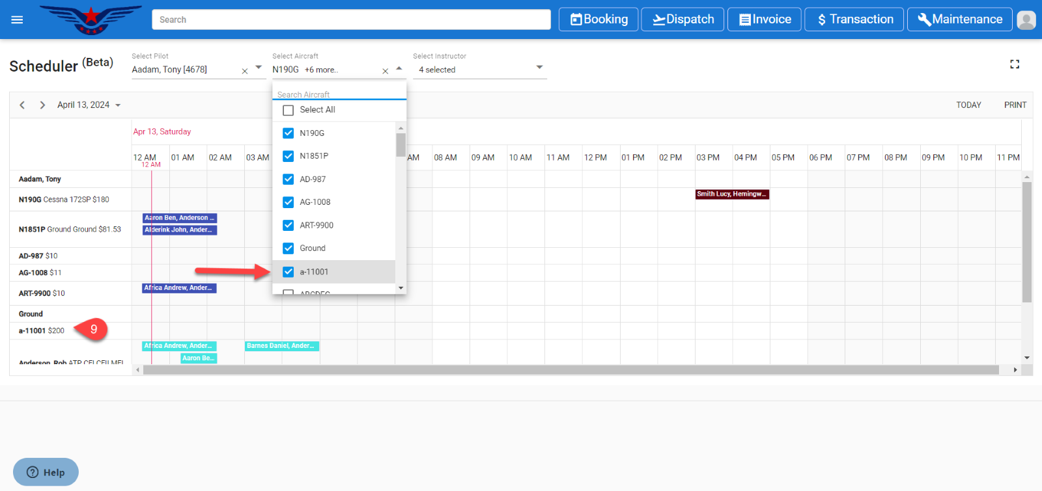Open the hamburger navigation menu
This screenshot has width=1042, height=491.
coord(17,20)
